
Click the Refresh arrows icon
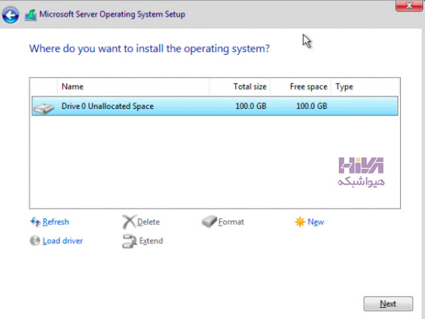click(35, 222)
